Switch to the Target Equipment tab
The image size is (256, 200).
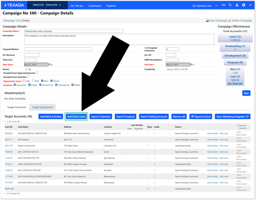[43, 107]
